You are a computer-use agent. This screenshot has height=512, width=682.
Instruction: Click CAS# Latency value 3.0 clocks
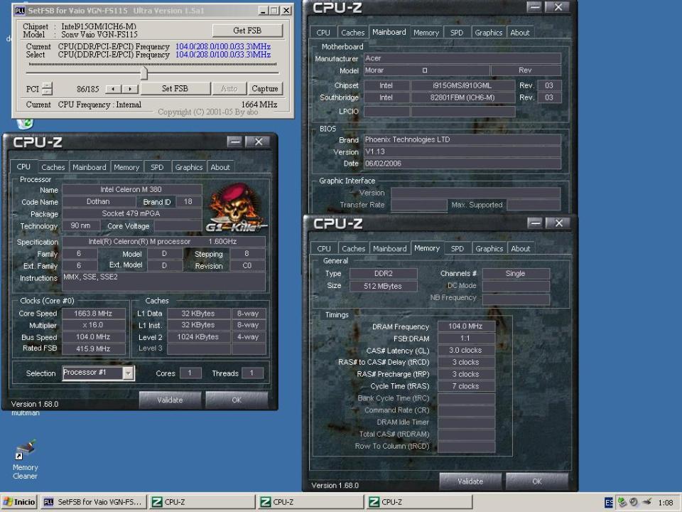click(x=466, y=350)
